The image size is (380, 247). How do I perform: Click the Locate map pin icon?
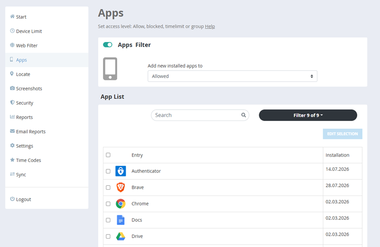tap(12, 74)
